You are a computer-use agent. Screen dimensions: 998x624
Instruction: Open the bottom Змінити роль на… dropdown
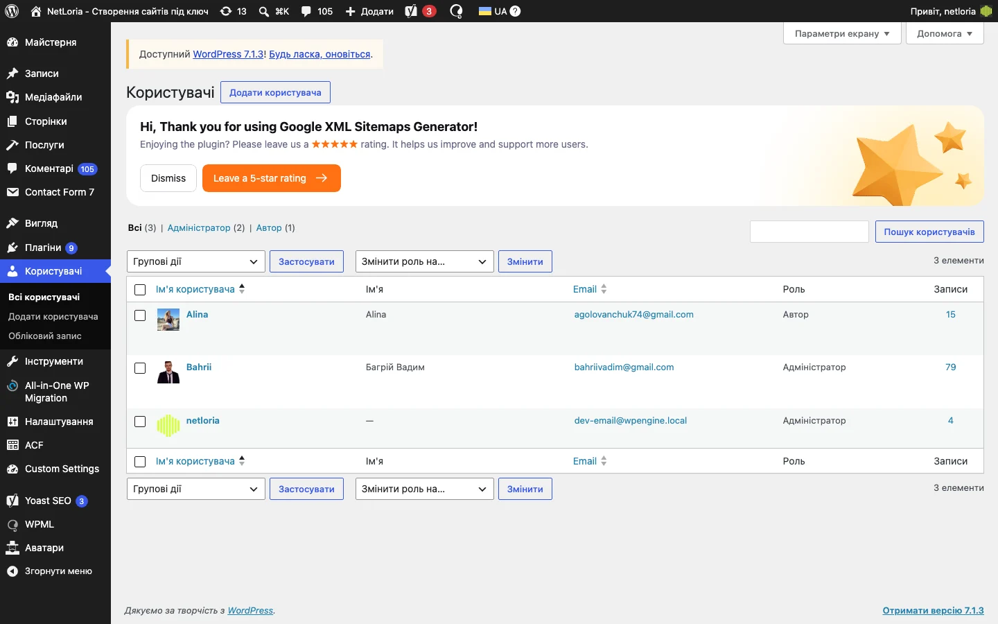tap(425, 489)
